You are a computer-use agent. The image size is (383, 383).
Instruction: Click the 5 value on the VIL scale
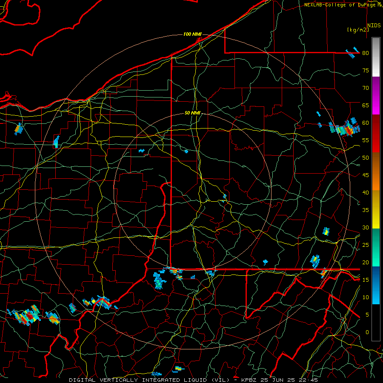[367, 315]
